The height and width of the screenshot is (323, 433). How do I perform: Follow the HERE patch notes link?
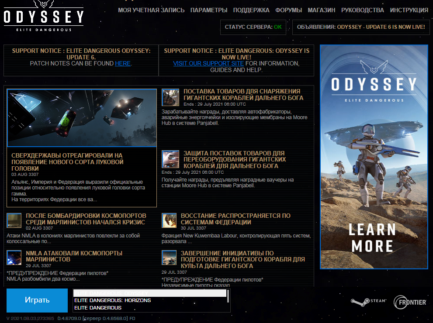123,63
